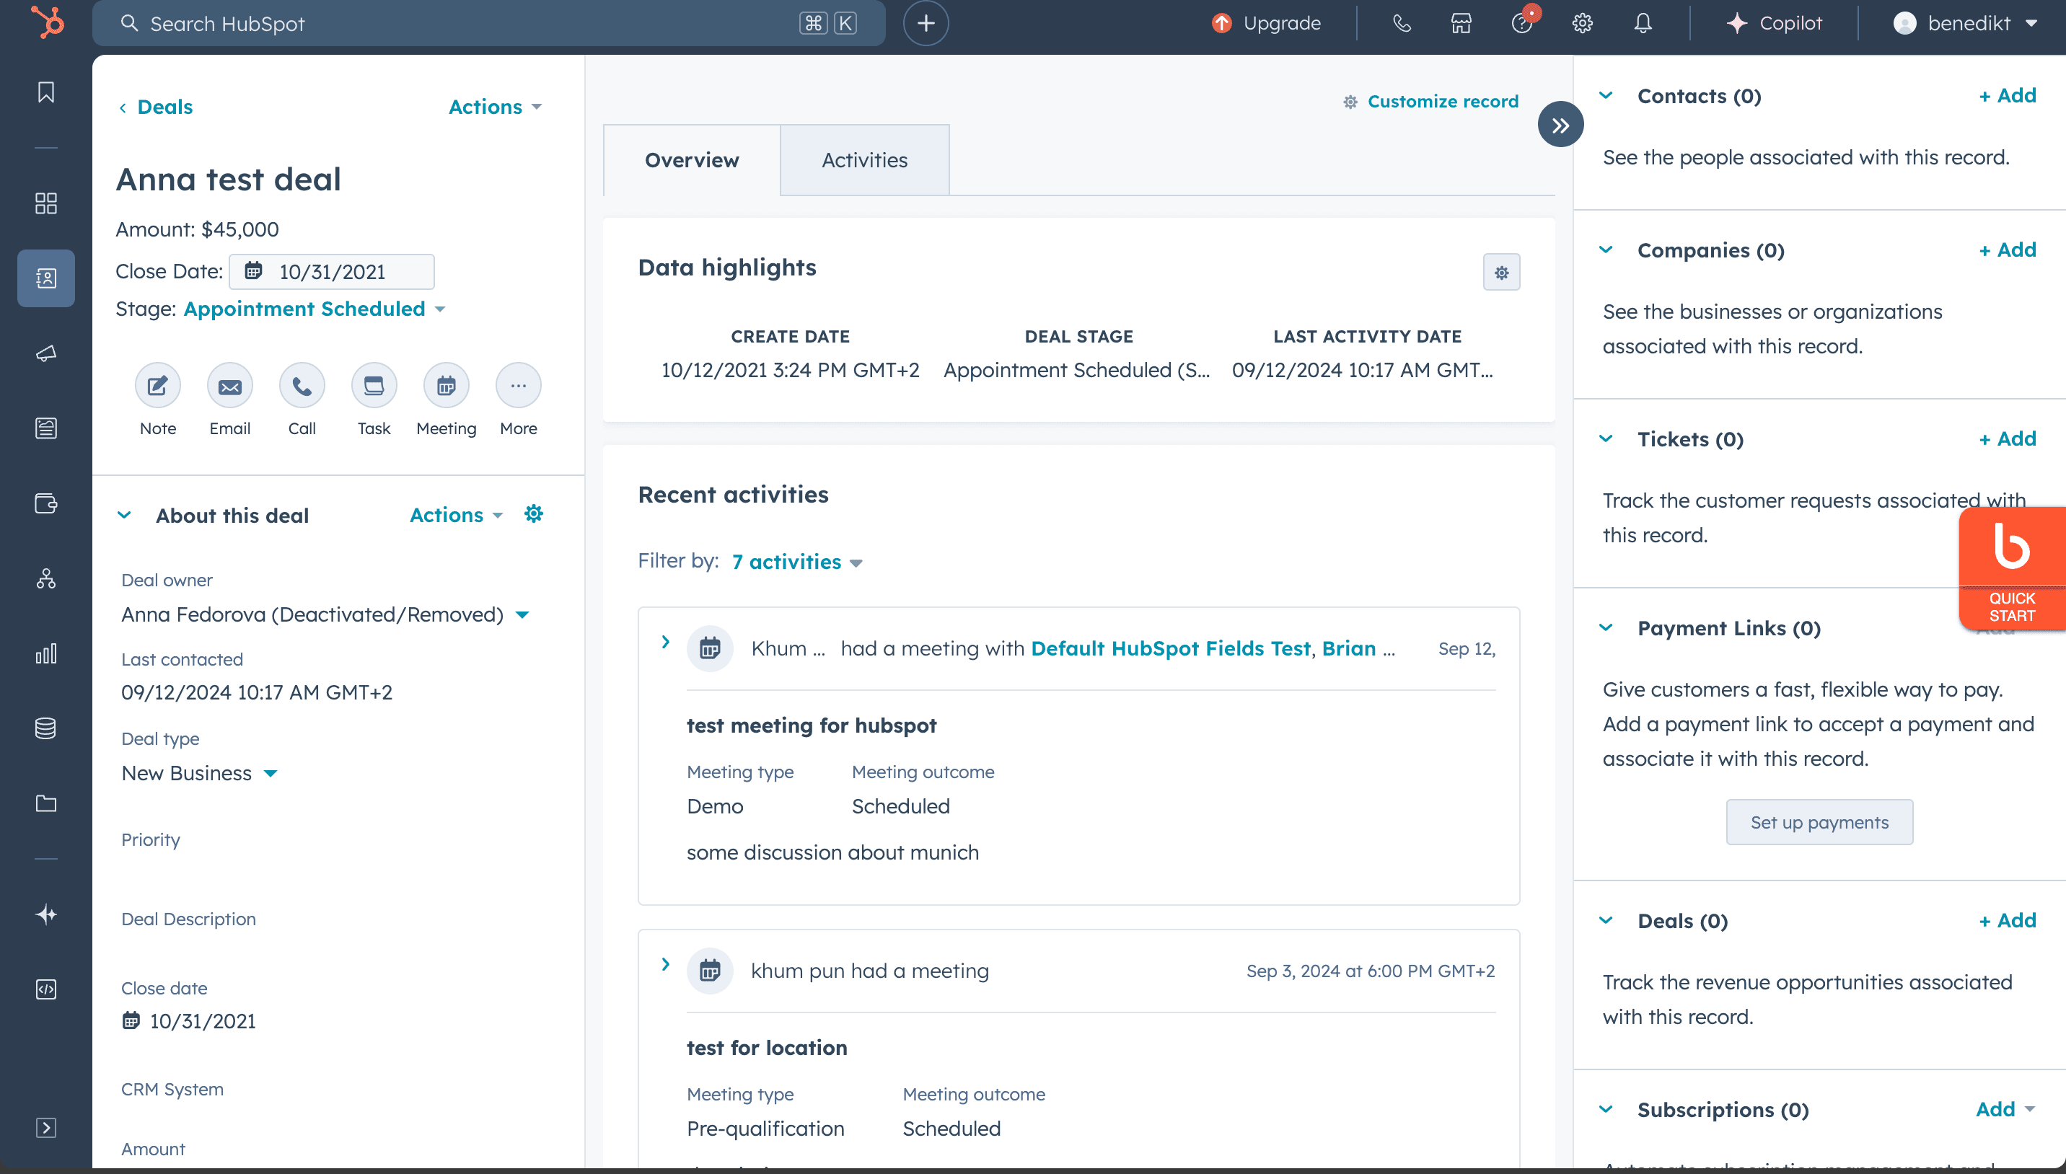Screen dimensions: 2066x1174
Task: Open Actions dropdown in About this deal
Action: 457,515
